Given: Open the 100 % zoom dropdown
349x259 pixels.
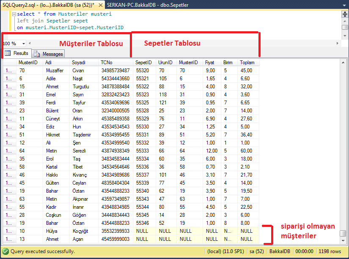Looking at the screenshot, I should tap(24, 44).
